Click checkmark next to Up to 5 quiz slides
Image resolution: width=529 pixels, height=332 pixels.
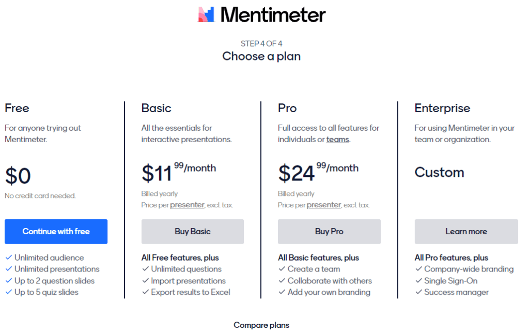[9, 292]
